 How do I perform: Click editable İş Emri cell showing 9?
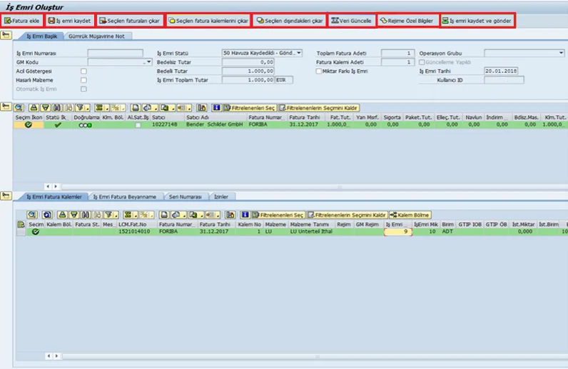click(397, 232)
